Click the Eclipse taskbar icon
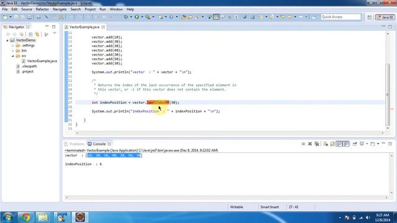The height and width of the screenshot is (223, 397). pos(80,217)
